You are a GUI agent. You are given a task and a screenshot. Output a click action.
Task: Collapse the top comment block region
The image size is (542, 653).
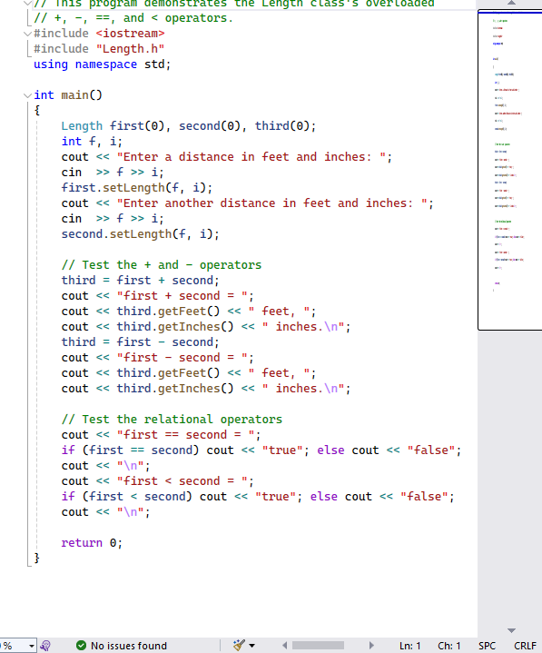pyautogui.click(x=27, y=4)
